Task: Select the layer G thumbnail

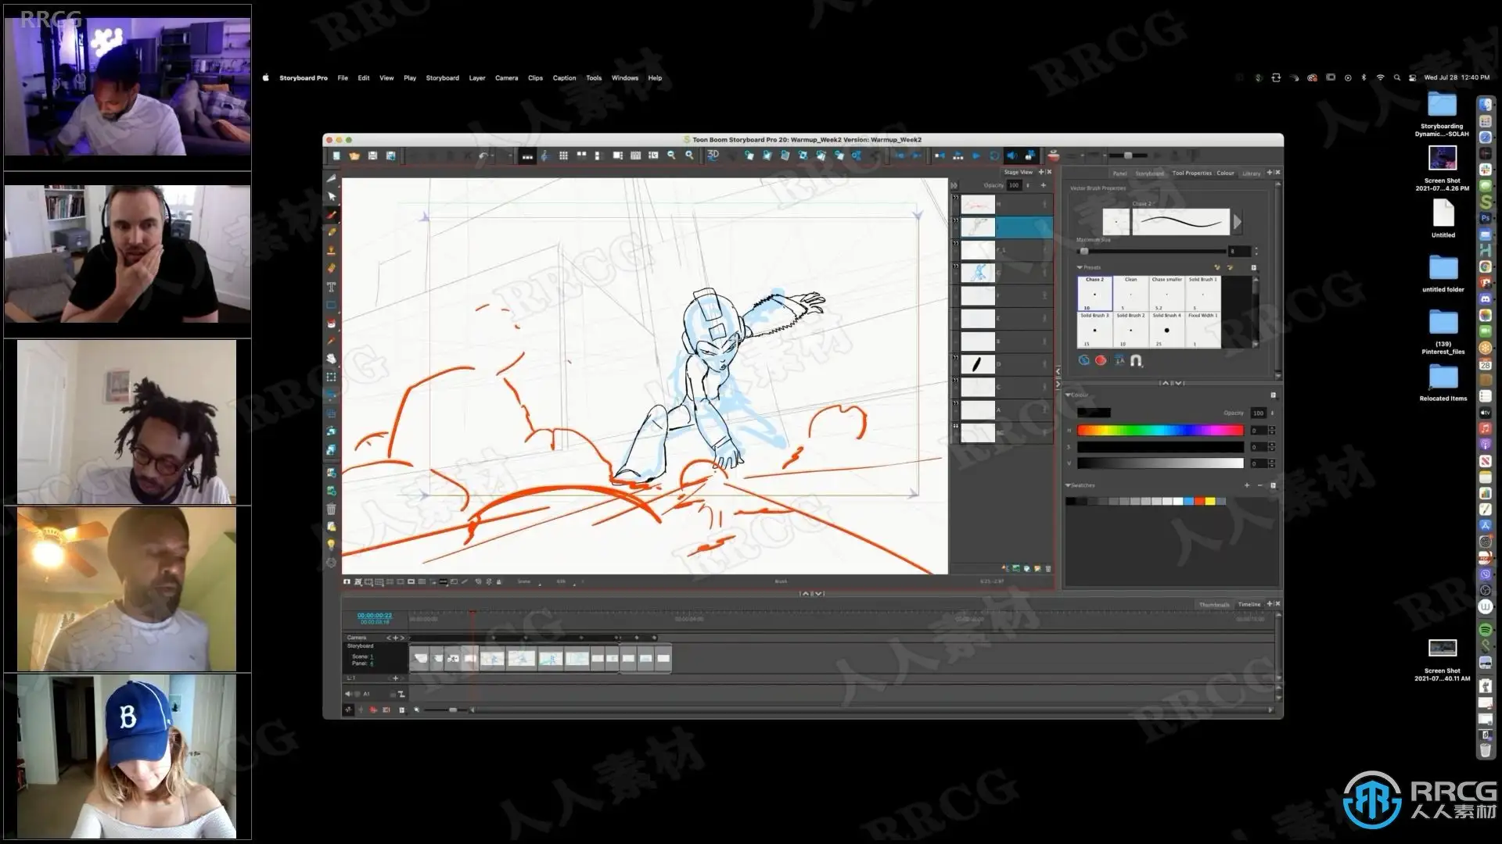Action: point(978,273)
